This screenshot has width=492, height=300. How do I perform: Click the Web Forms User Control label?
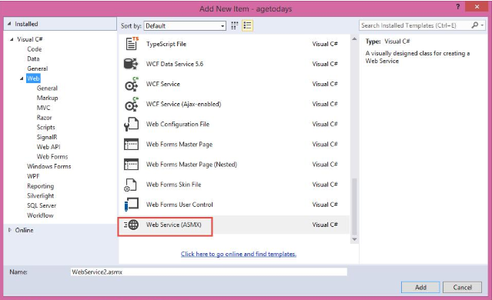coord(179,205)
